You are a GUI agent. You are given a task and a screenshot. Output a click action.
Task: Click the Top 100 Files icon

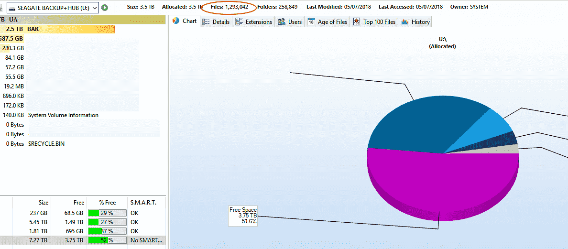357,22
